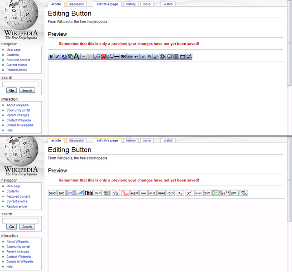Open the 'history' tab in the lower page

click(131, 141)
